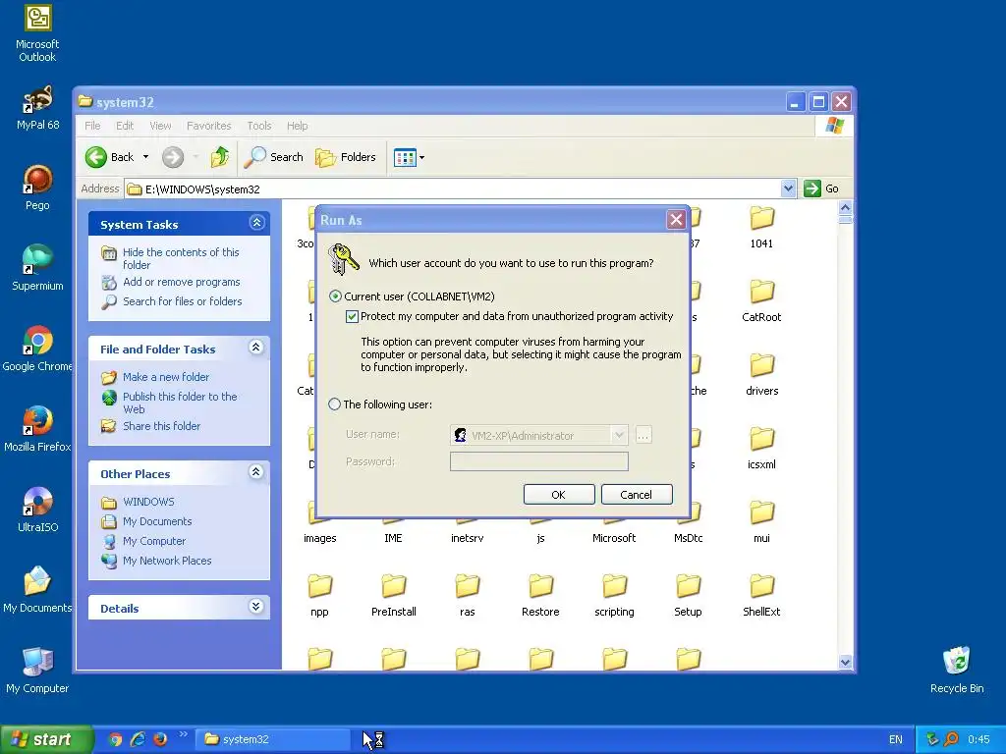Select the My Documents desktop icon

point(37,590)
